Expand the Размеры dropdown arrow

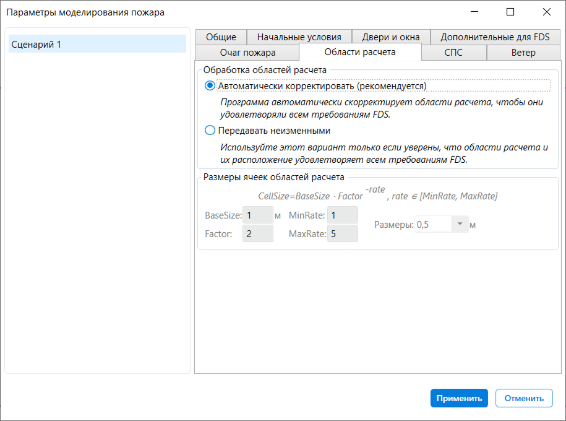(460, 224)
